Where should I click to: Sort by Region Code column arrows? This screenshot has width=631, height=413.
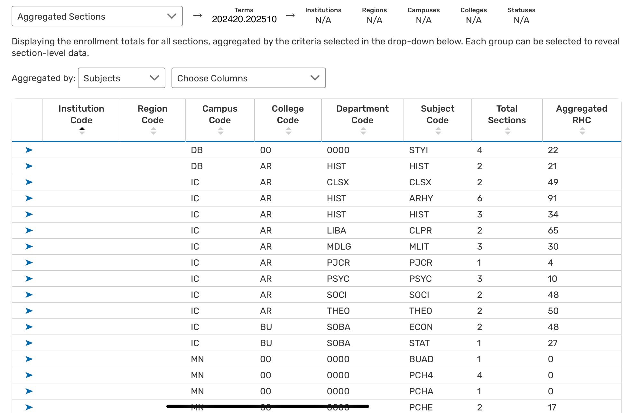153,131
